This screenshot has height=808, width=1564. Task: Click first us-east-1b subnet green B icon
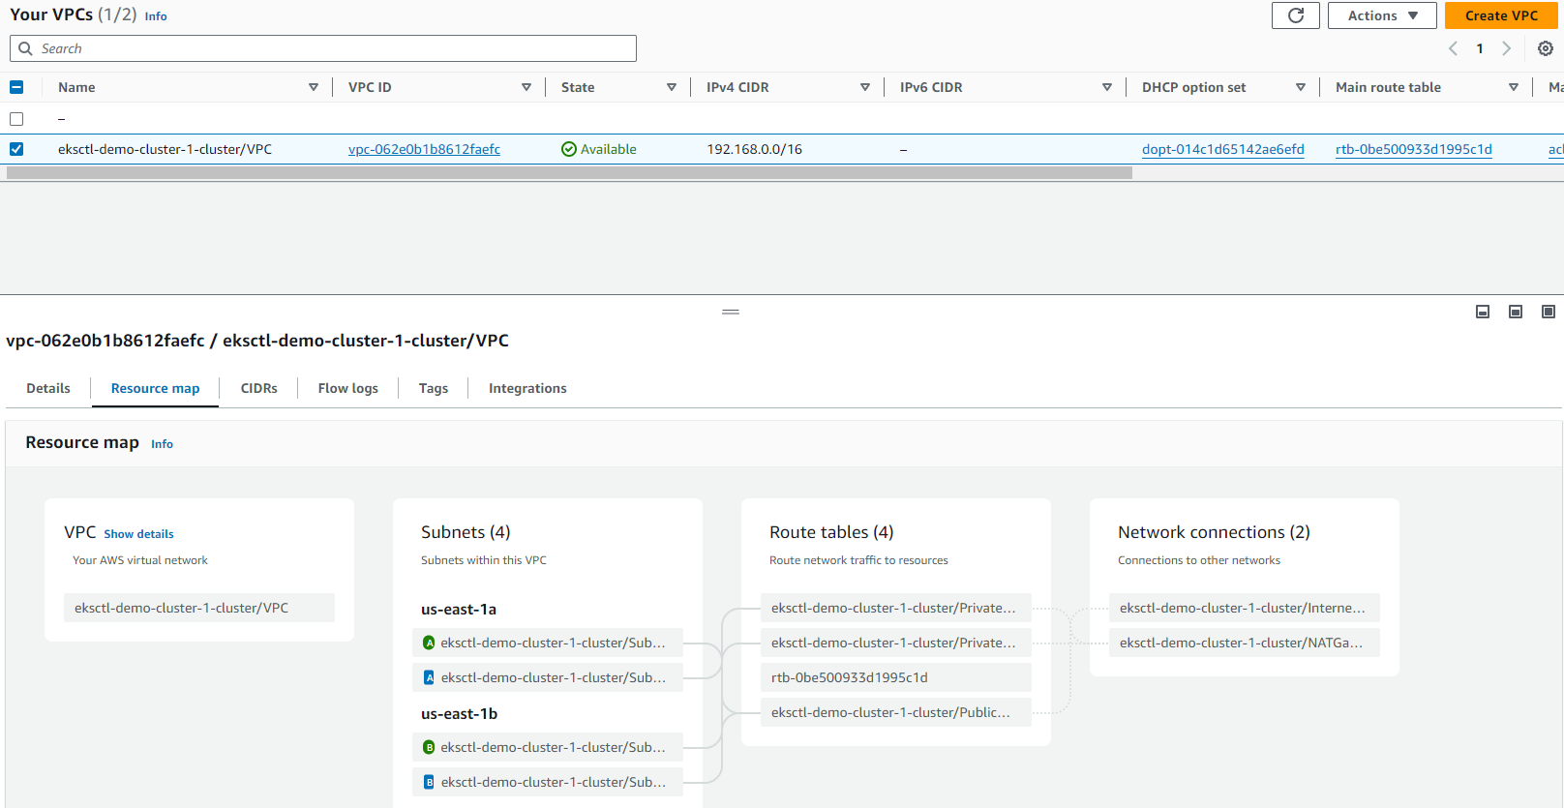[429, 747]
